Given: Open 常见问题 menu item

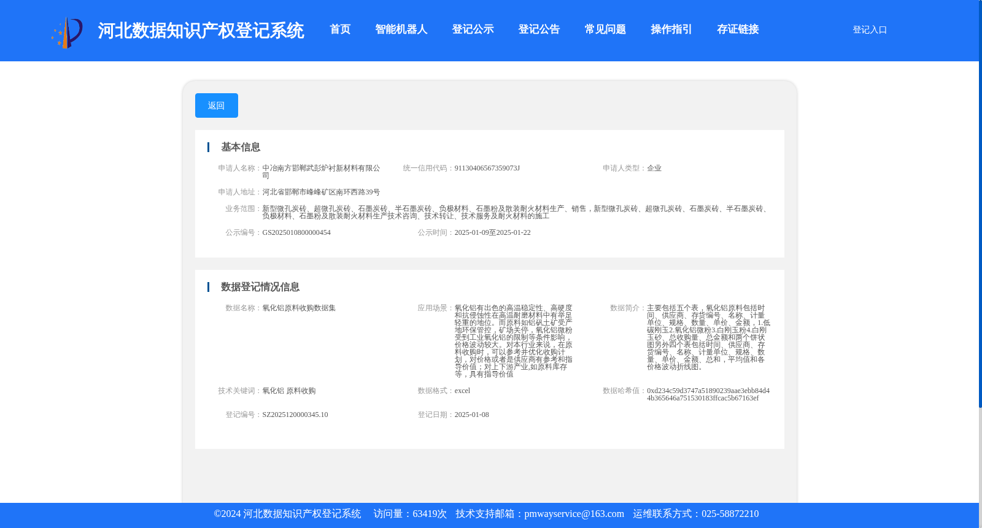Looking at the screenshot, I should (x=605, y=29).
